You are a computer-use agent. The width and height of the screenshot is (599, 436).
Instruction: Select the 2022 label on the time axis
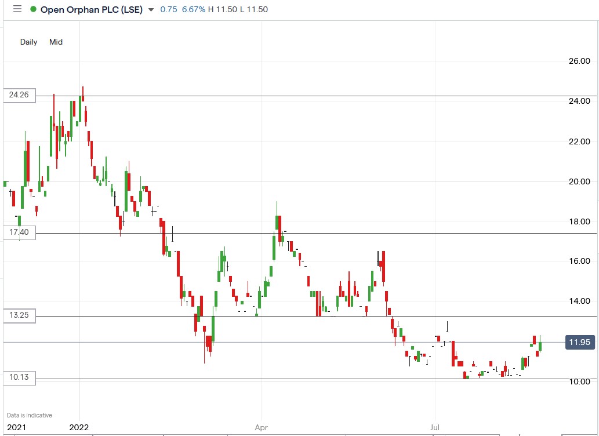click(78, 427)
